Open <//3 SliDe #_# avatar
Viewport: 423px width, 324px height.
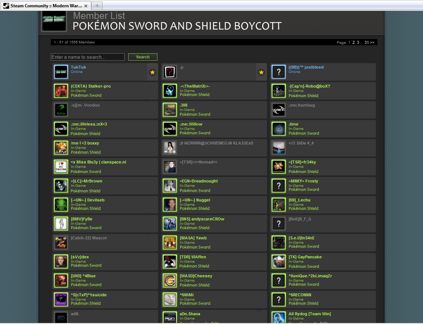(x=279, y=148)
